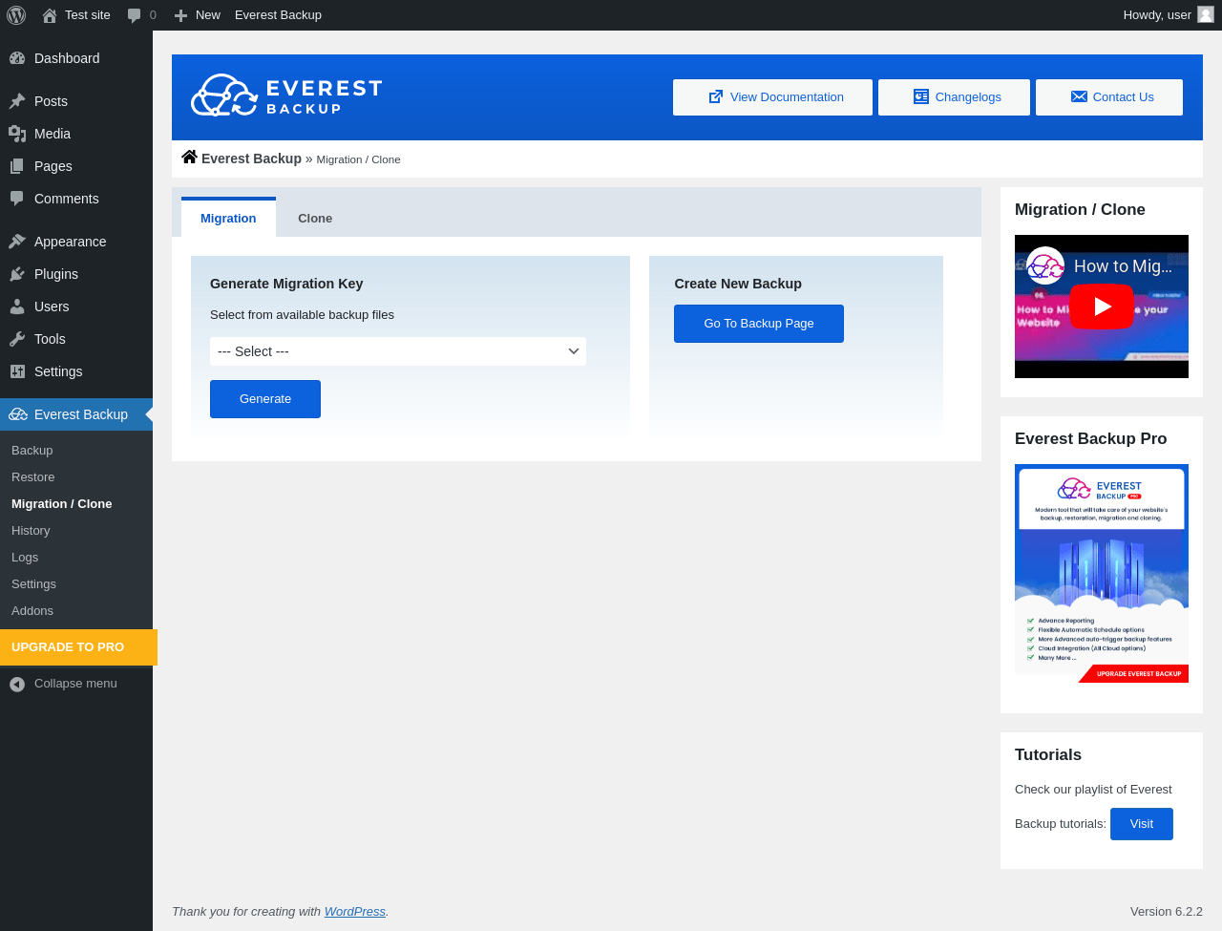Click the Plugins plug icon
Screen dimensions: 1222x931
click(17, 274)
